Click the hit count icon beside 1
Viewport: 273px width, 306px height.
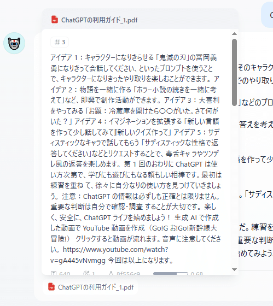point(86,273)
